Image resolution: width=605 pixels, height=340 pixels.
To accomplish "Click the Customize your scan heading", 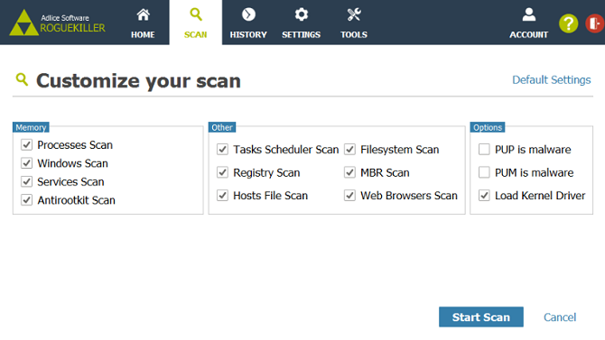I will 138,80.
